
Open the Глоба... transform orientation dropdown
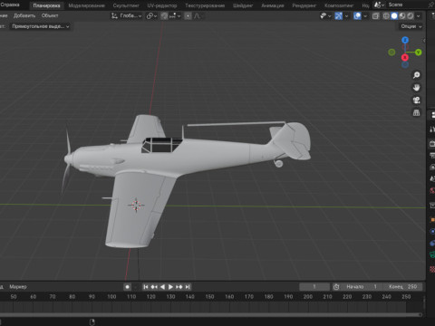click(x=126, y=15)
